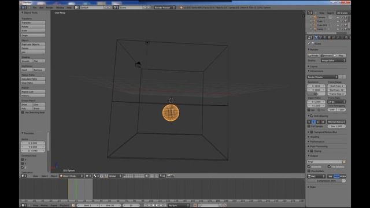Click the Blender logo icon in header
The height and width of the screenshot is (208, 370).
coord(181,8)
